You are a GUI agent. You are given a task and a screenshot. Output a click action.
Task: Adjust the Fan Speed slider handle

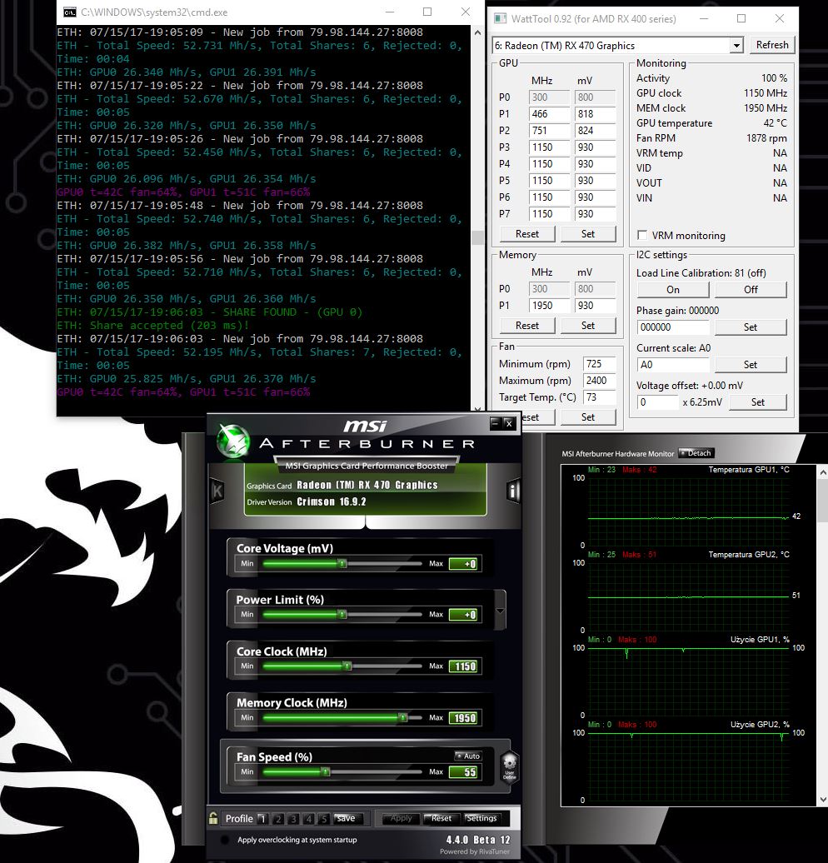coord(326,772)
